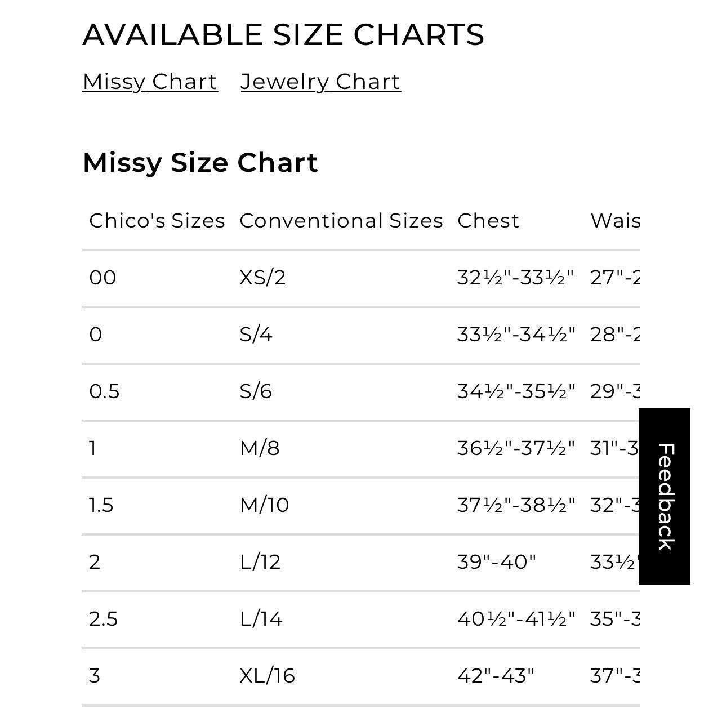Select the M/10 conventional size cell
The width and height of the screenshot is (722, 722).
point(264,505)
